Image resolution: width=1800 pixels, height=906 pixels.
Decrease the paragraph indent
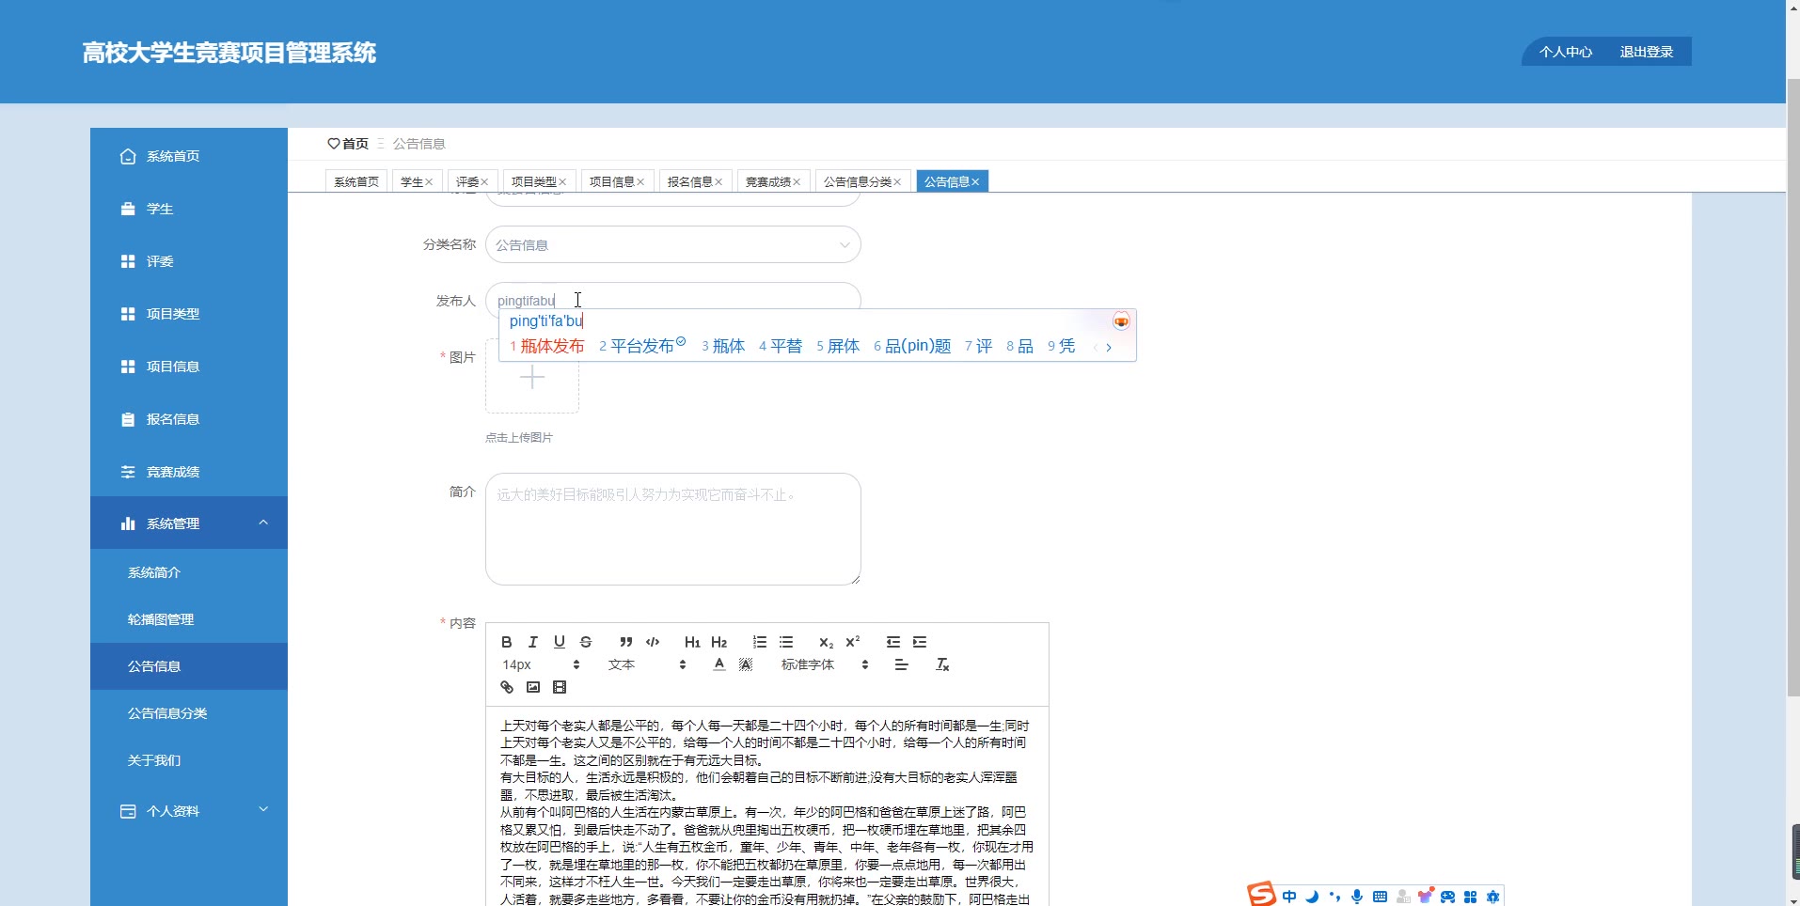893,642
